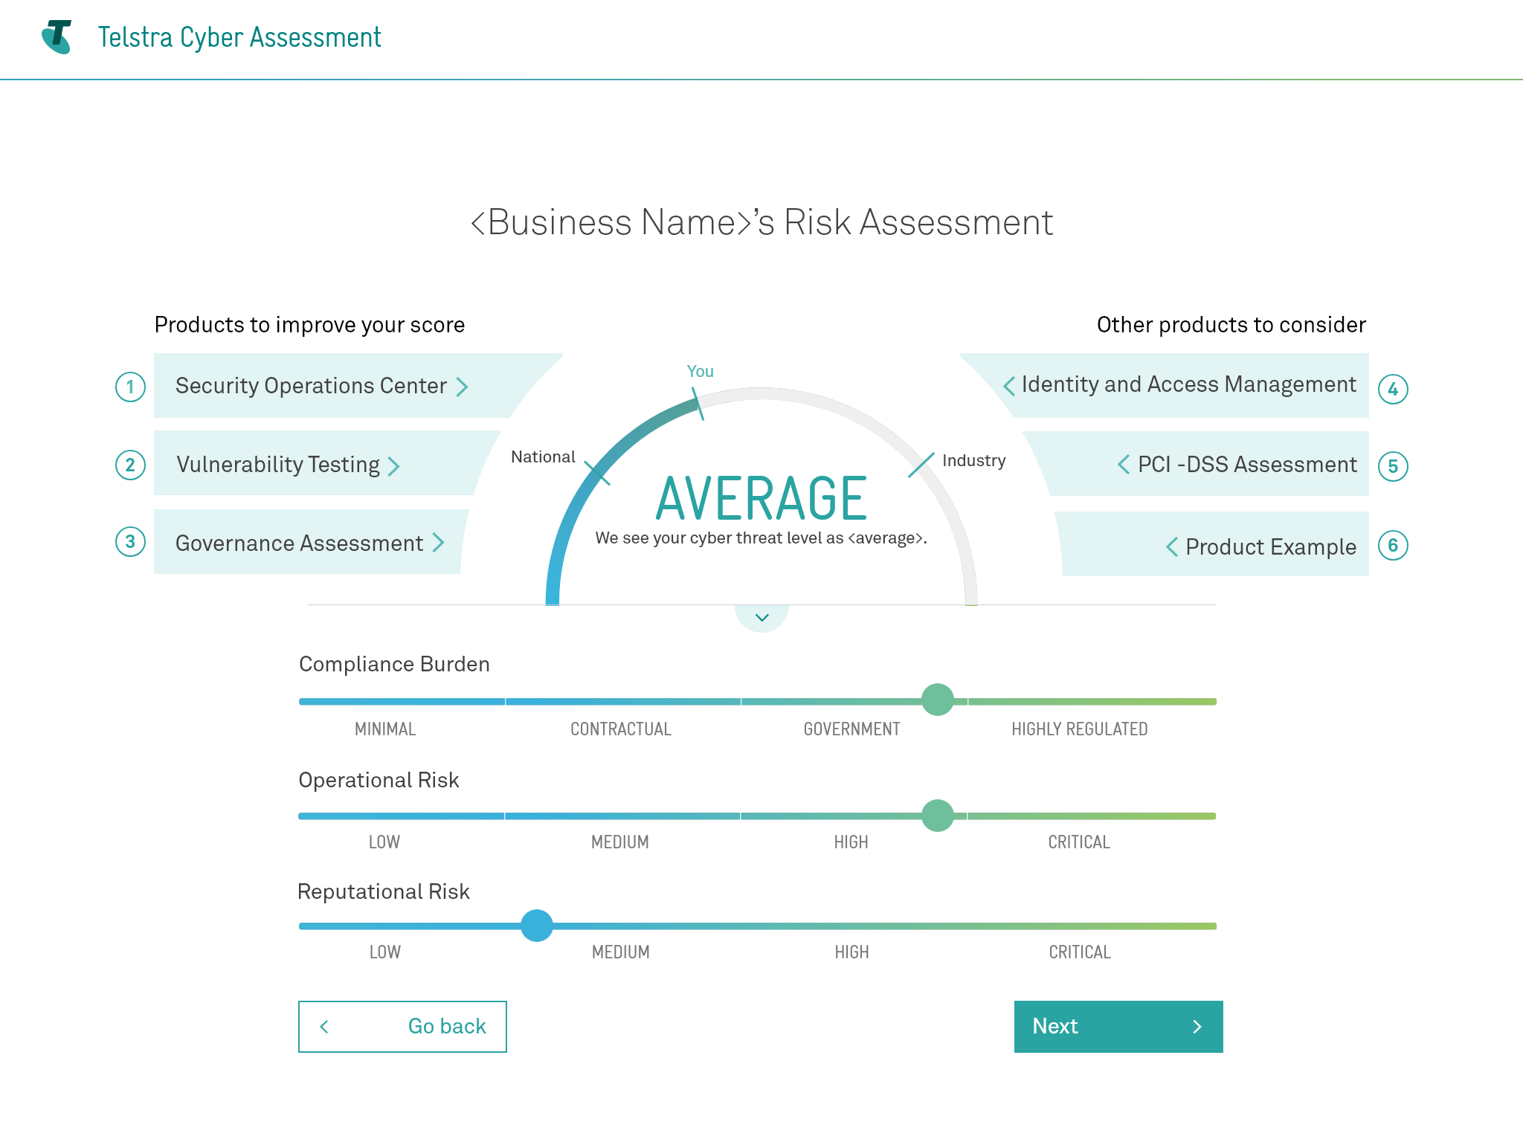Click the Reputational Risk slider handle
Viewport: 1523px width, 1142px height.
pyautogui.click(x=536, y=926)
